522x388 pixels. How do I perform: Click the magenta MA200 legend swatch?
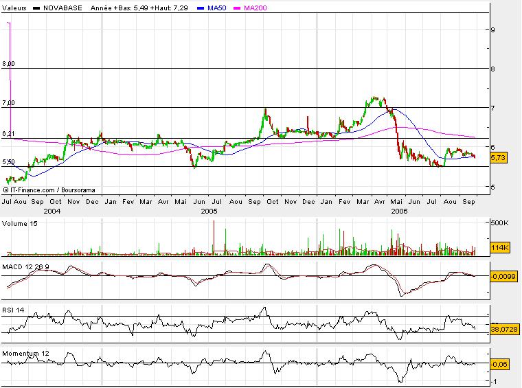pyautogui.click(x=237, y=8)
